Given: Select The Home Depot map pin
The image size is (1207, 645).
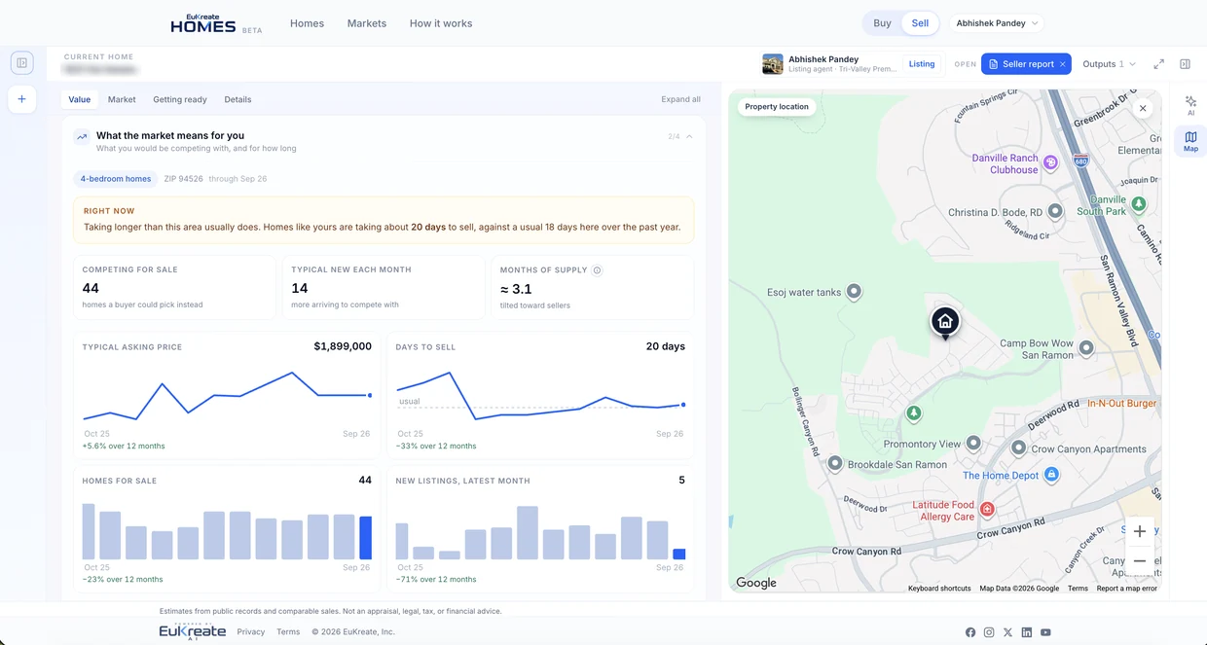Looking at the screenshot, I should pos(1050,475).
